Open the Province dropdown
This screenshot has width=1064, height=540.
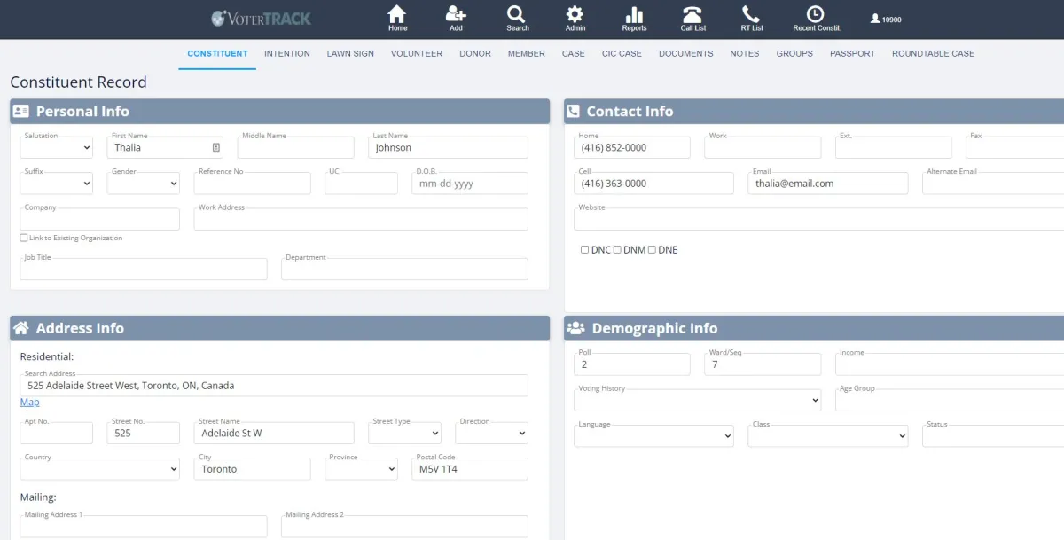tap(362, 469)
